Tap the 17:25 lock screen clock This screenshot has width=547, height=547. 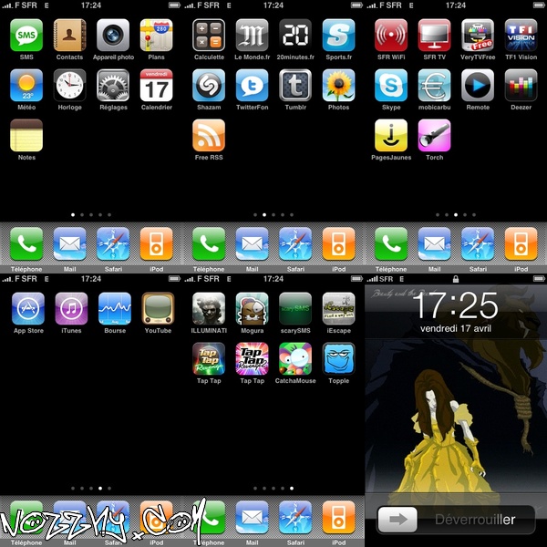pyautogui.click(x=457, y=305)
